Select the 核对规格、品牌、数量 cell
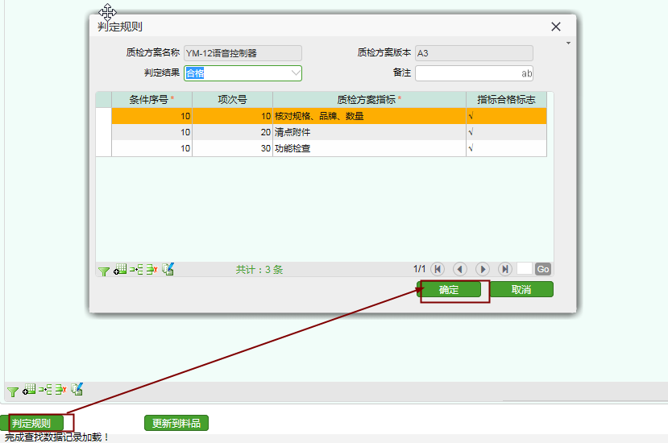Viewport: 668px width, 443px height. click(x=369, y=116)
